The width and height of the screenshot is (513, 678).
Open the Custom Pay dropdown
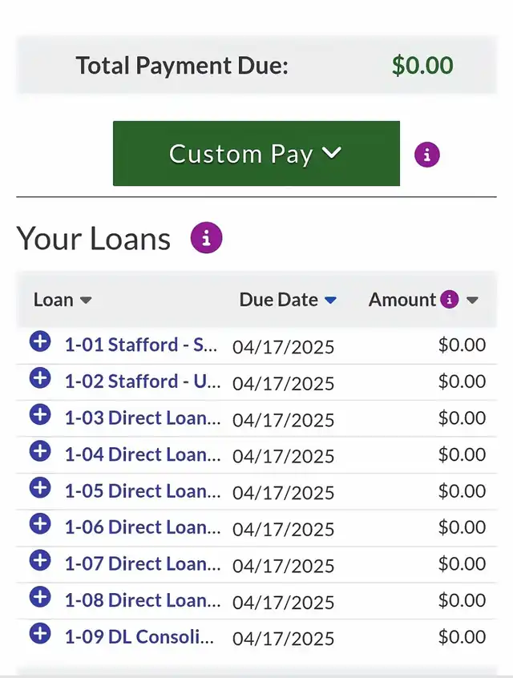tap(256, 154)
